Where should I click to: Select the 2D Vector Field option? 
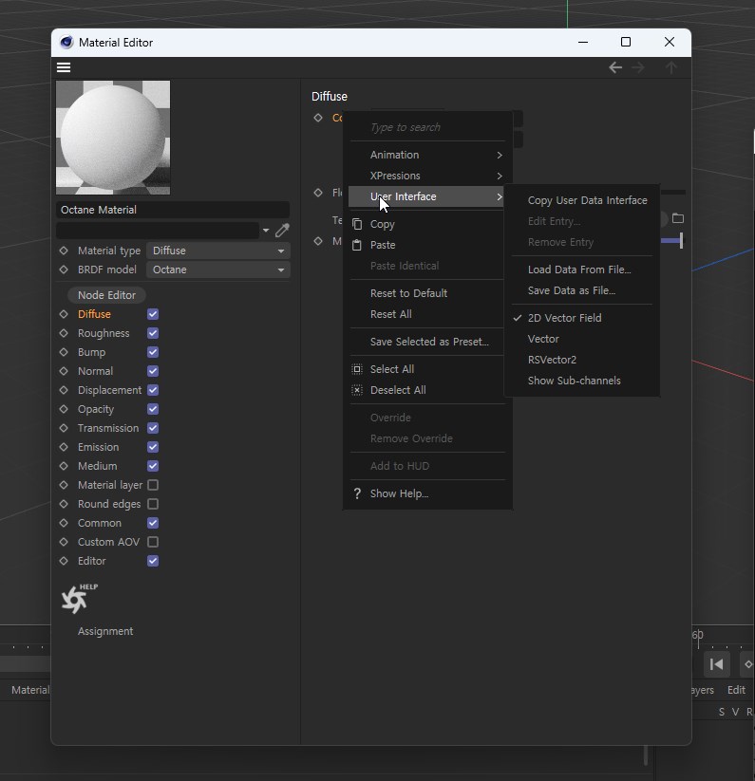(582, 318)
